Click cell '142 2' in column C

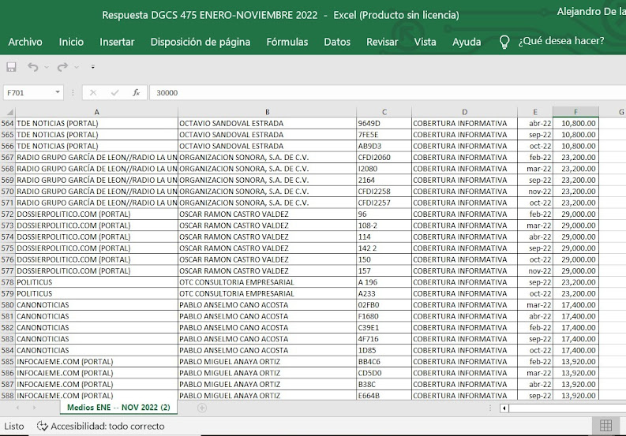pos(384,248)
